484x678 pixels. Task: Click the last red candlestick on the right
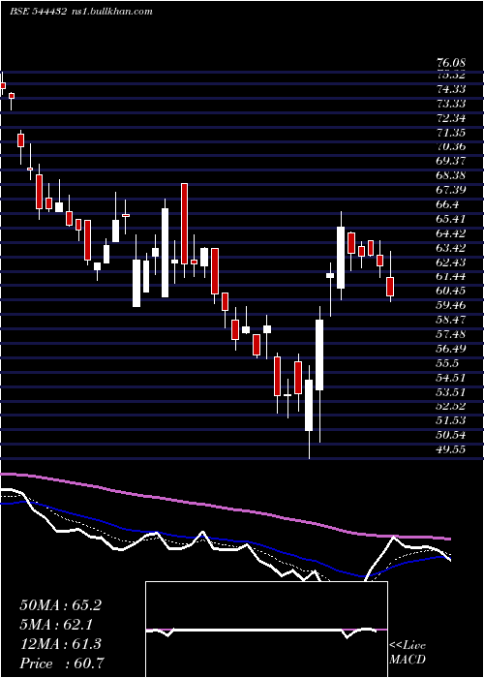tap(390, 287)
